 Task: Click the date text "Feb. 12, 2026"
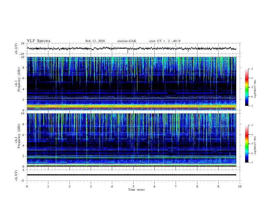(x=95, y=41)
